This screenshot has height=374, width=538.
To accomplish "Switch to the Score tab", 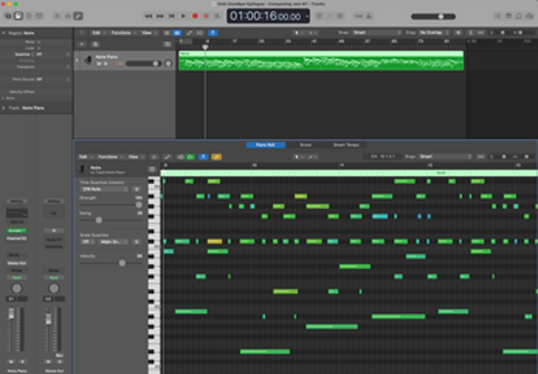I will (306, 144).
